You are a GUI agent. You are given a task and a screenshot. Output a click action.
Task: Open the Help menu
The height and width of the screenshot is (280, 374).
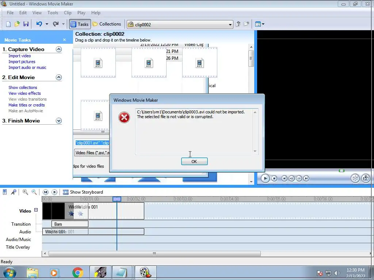(96, 13)
